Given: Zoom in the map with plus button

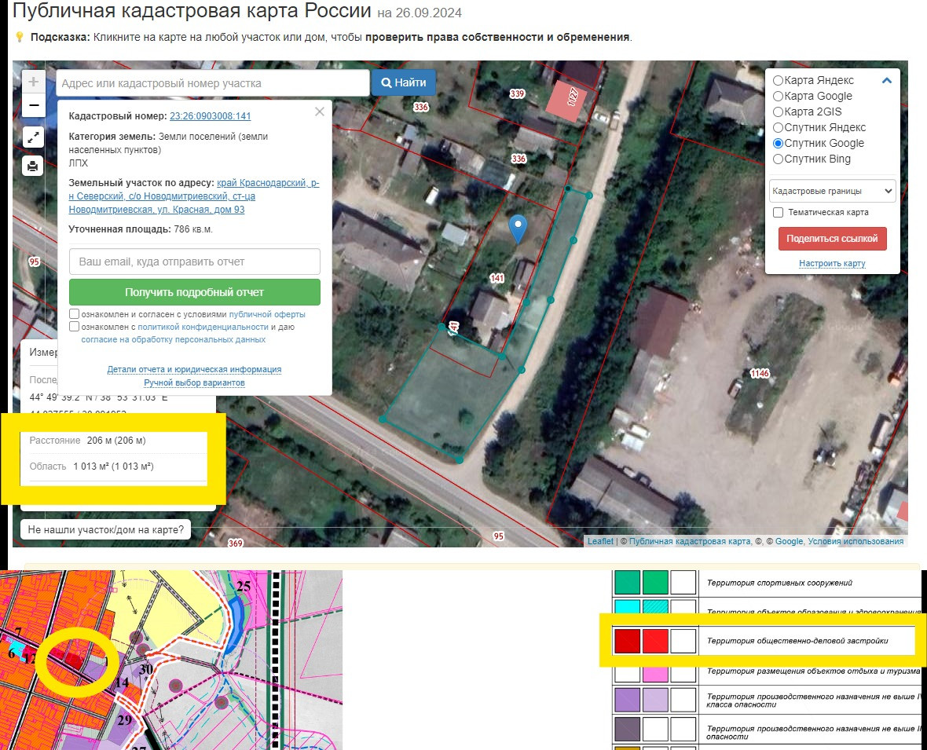Looking at the screenshot, I should [34, 82].
